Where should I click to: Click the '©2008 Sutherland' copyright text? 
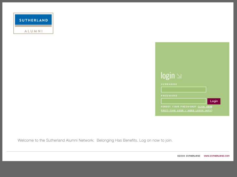(x=189, y=156)
